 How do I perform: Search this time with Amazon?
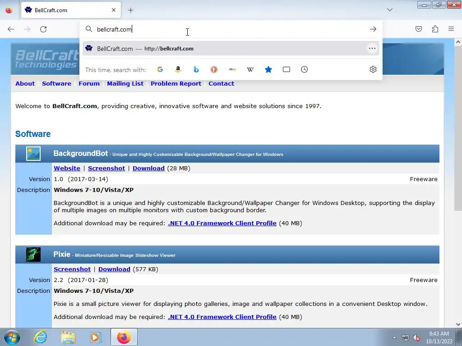178,69
